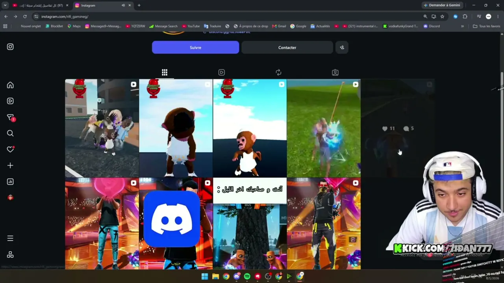This screenshot has height=283, width=504.
Task: Open the Windows Start menu
Action: (205, 276)
